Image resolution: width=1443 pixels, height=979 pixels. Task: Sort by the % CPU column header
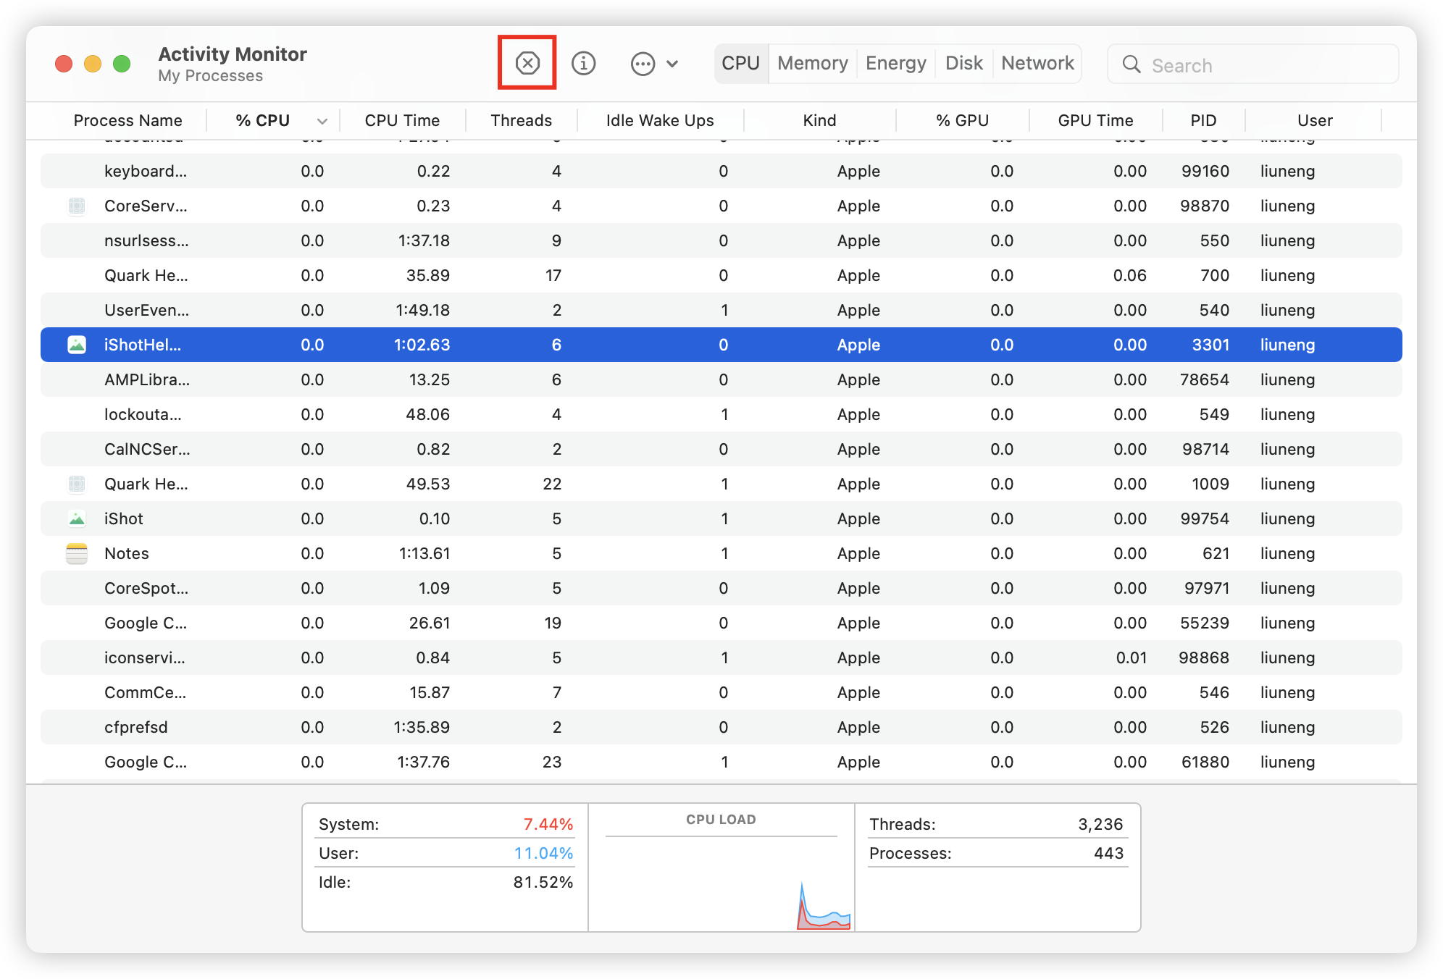click(262, 120)
